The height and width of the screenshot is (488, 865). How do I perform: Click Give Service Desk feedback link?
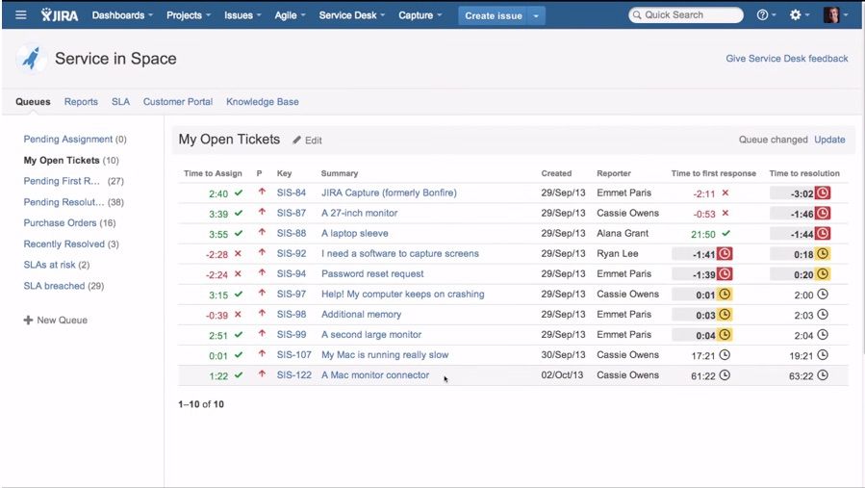pos(787,59)
